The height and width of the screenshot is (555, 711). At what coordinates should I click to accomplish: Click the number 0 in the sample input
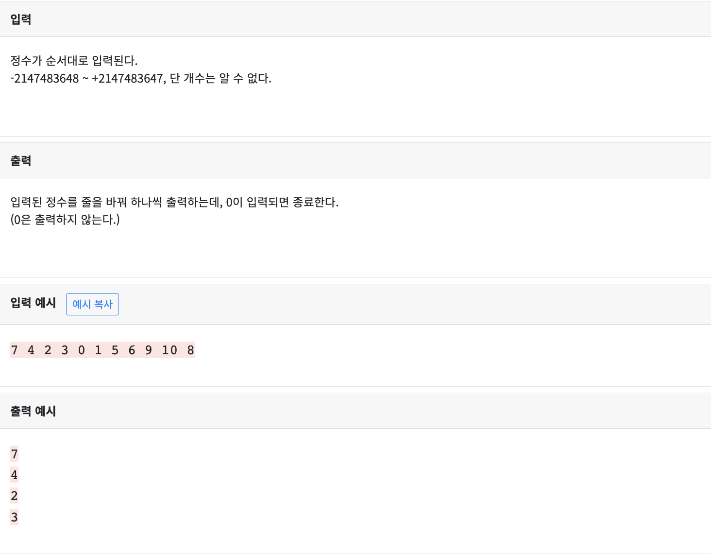81,350
